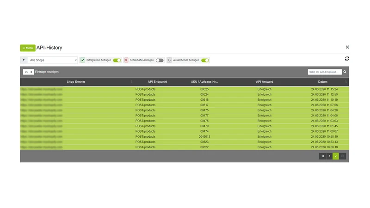Click date 24.06.2020 11:10:19
Screen dimensions: 370x208
tap(324, 100)
